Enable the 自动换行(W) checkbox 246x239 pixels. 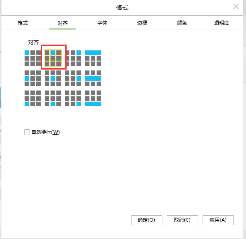[x=27, y=132]
